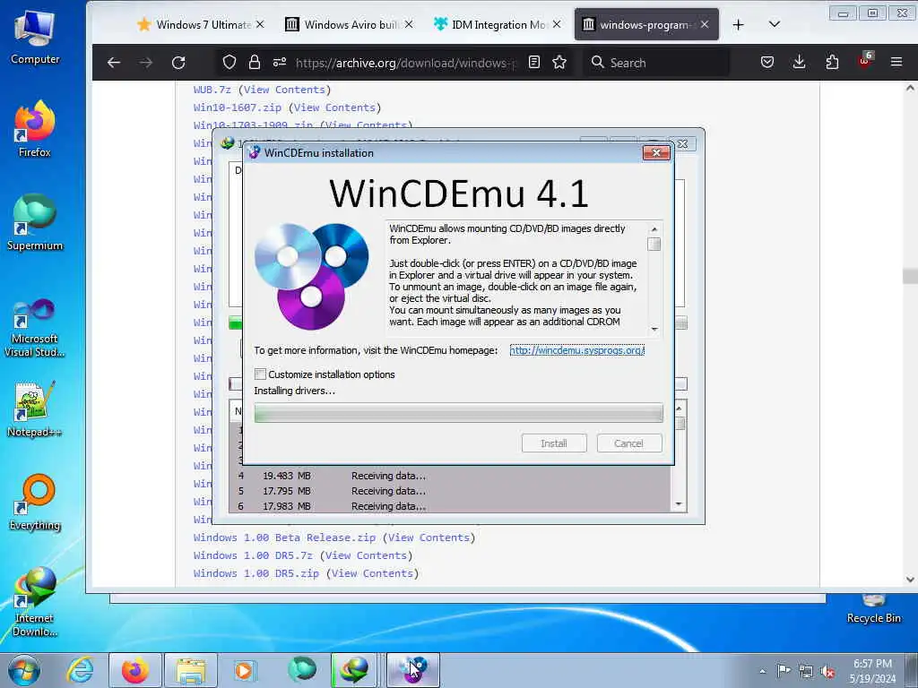Launch Internet Explorer from the taskbar
Image resolution: width=918 pixels, height=688 pixels.
click(80, 670)
